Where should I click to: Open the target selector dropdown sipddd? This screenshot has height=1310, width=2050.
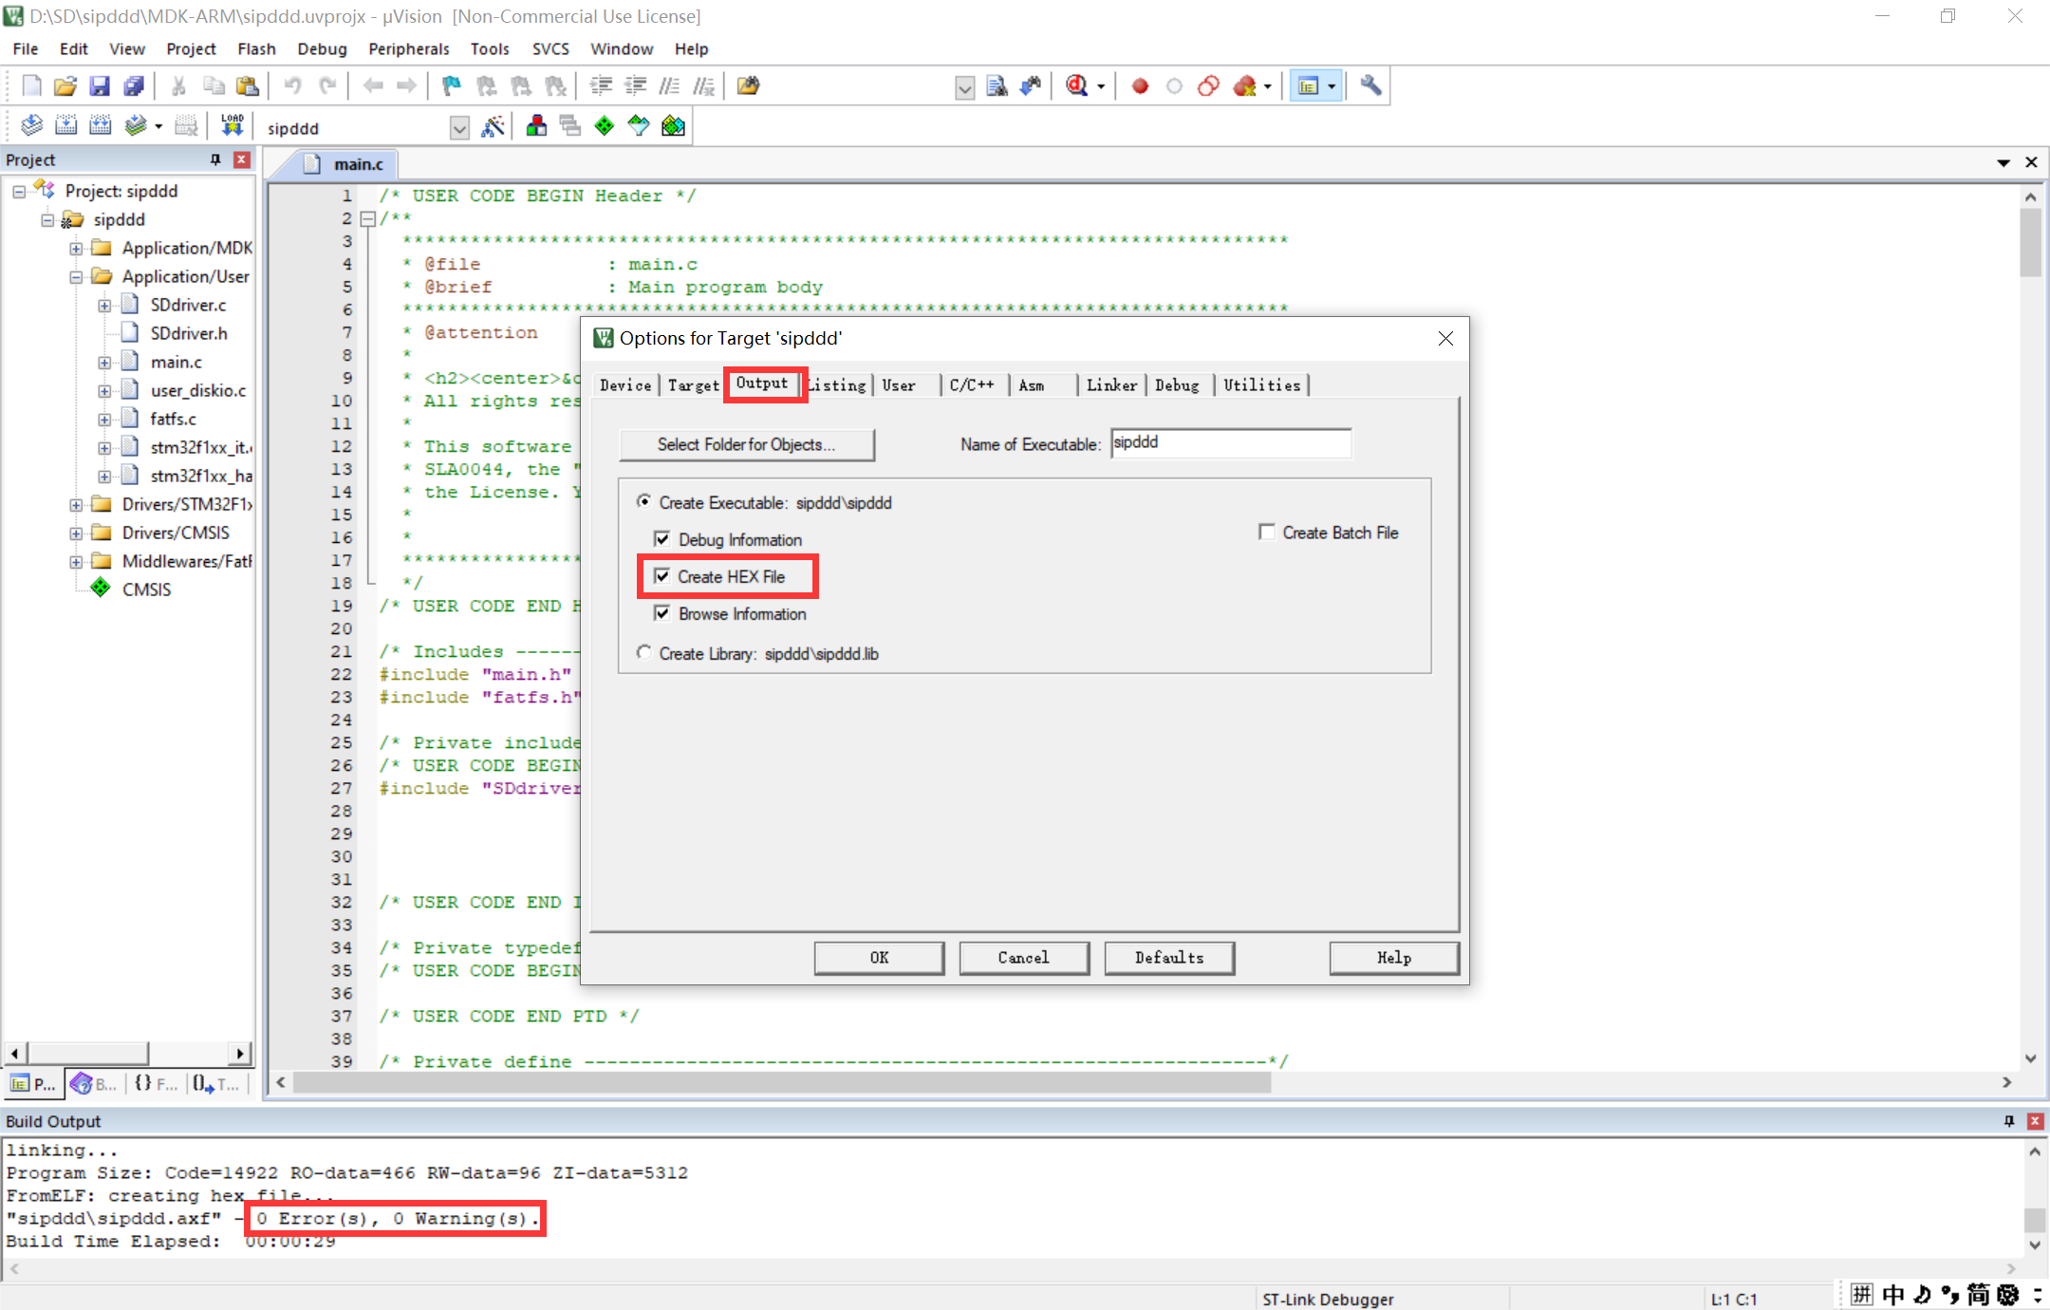(x=459, y=128)
